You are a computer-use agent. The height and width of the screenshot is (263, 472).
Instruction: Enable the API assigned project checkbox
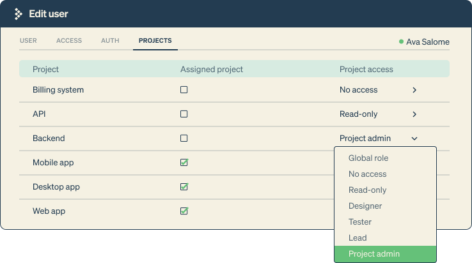(x=184, y=114)
